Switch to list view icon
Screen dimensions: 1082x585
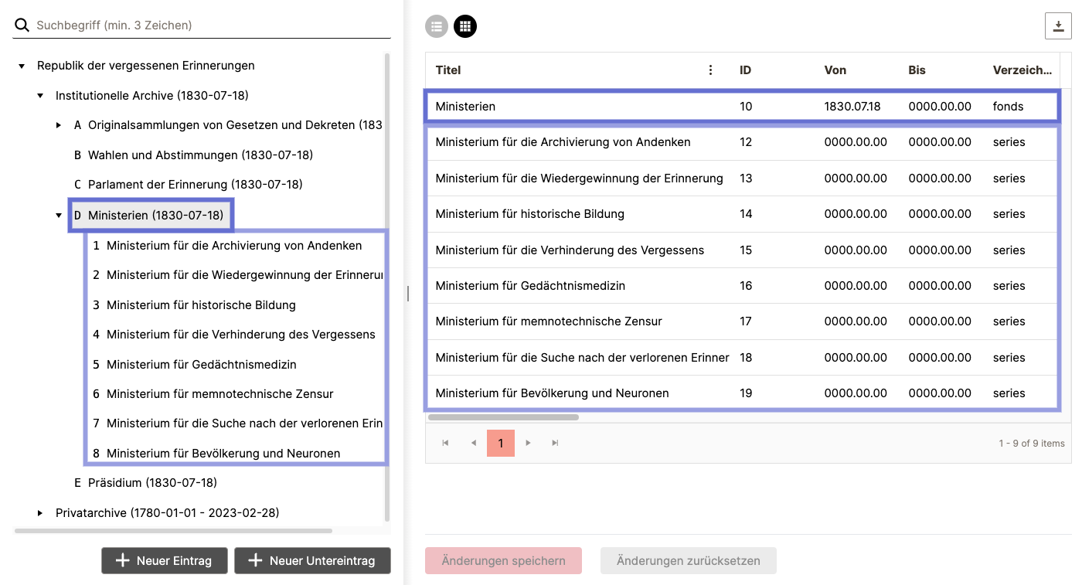(437, 26)
